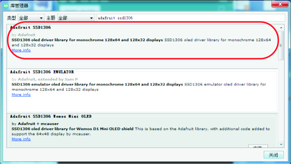Click the search field containing adafruit ssd1306

click(191, 18)
